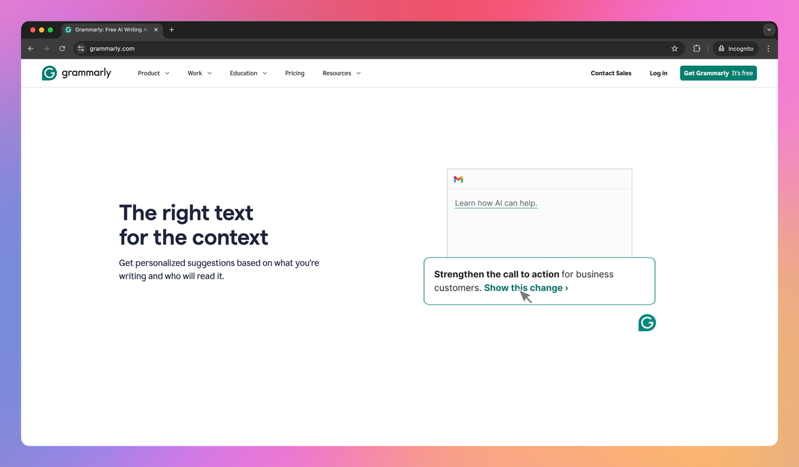Click the underlined text Learn how AI can help
This screenshot has height=467, width=799.
(496, 203)
